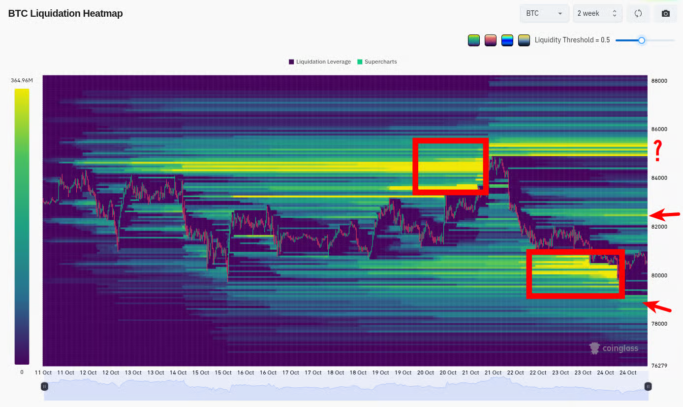Click the 86000 price axis label
This screenshot has height=407, width=683.
[659, 130]
